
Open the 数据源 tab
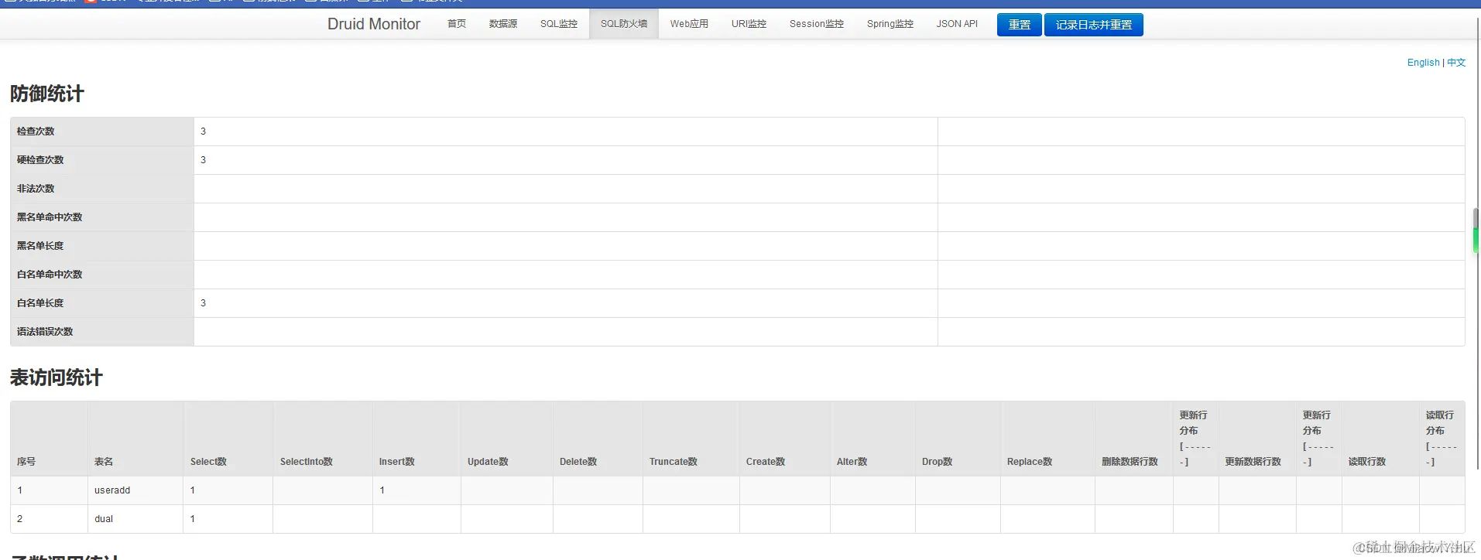click(503, 24)
